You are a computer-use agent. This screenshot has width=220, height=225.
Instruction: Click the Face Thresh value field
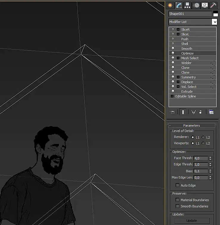pos(201,158)
